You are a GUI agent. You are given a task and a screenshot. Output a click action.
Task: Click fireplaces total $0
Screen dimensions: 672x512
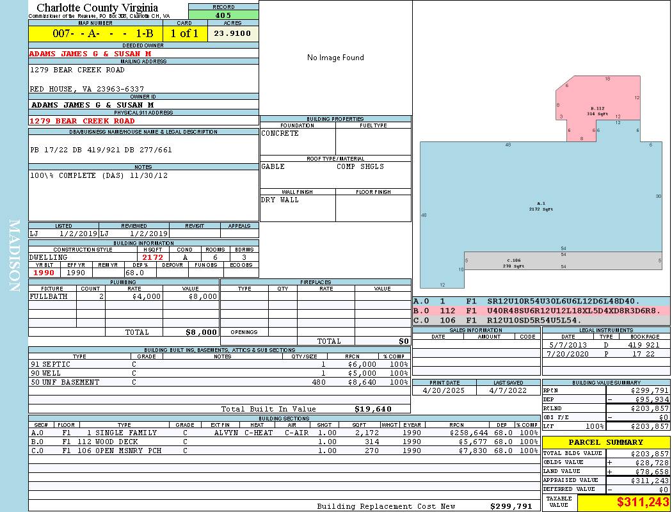tap(404, 341)
